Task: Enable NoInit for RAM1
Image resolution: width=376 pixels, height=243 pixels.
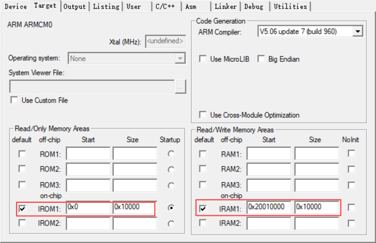Action: (x=351, y=154)
